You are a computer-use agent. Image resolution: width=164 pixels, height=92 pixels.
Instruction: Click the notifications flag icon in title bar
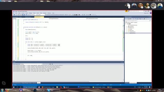126,11
